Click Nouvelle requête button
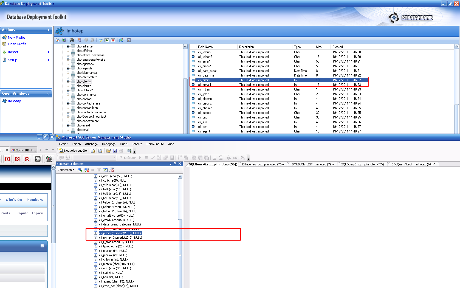The width and height of the screenshot is (460, 288). click(73, 151)
